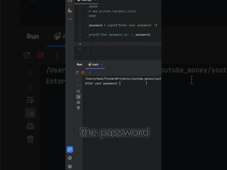Screen dimensions: 227x170
Task: Clear all console output with trash icon
Action: pyautogui.click(x=78, y=108)
